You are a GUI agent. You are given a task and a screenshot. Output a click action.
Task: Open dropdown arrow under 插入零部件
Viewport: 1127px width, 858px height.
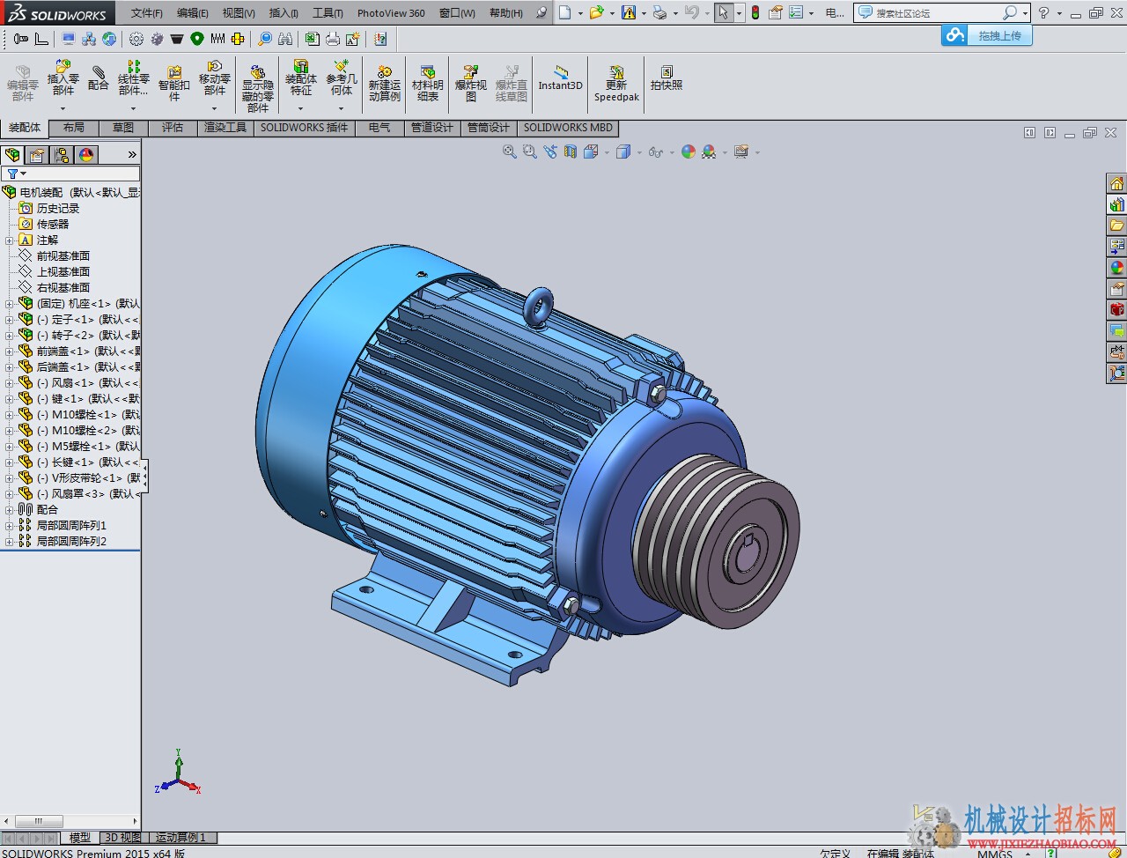(x=63, y=108)
